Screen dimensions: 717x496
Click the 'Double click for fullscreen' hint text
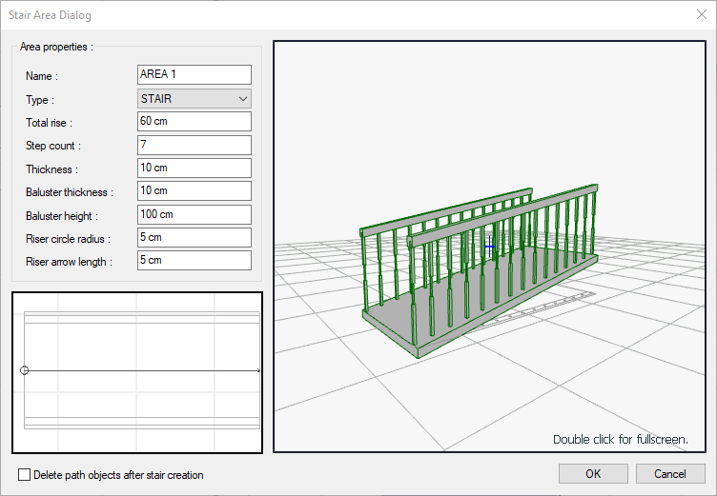(x=620, y=440)
